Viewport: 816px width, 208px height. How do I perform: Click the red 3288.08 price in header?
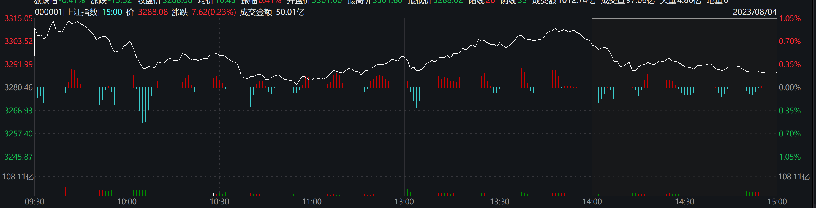pyautogui.click(x=153, y=12)
